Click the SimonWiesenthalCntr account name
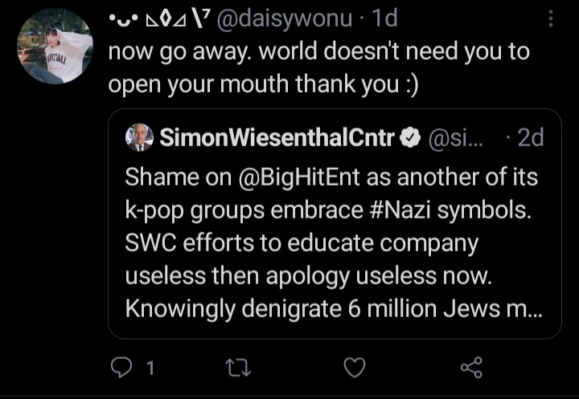Viewport: 579px width, 399px height. point(277,138)
